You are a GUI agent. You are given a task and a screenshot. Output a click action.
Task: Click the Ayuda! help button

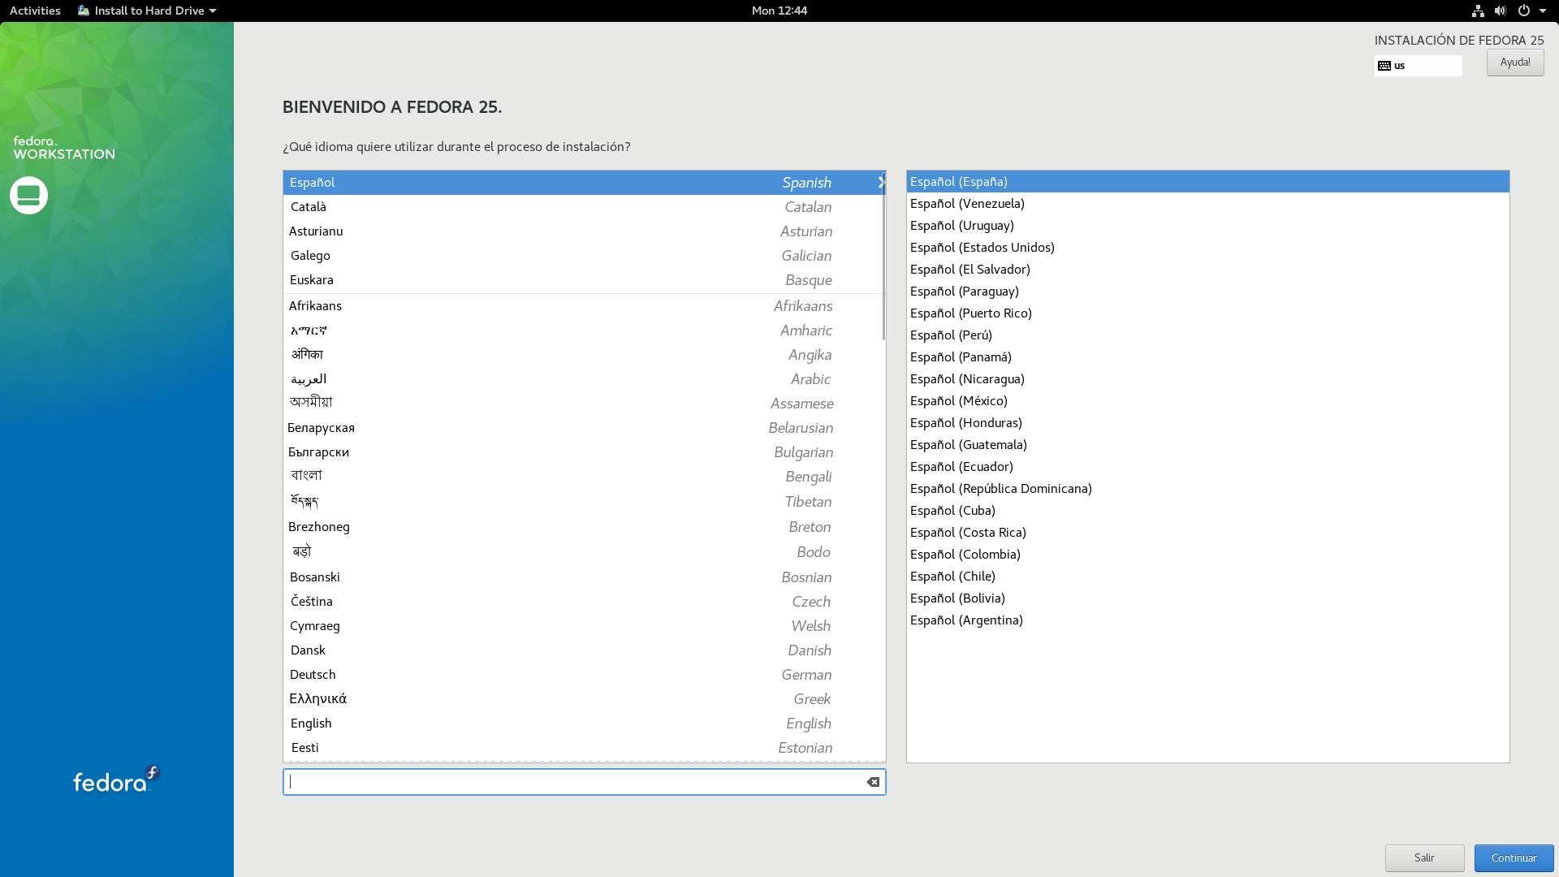point(1515,63)
